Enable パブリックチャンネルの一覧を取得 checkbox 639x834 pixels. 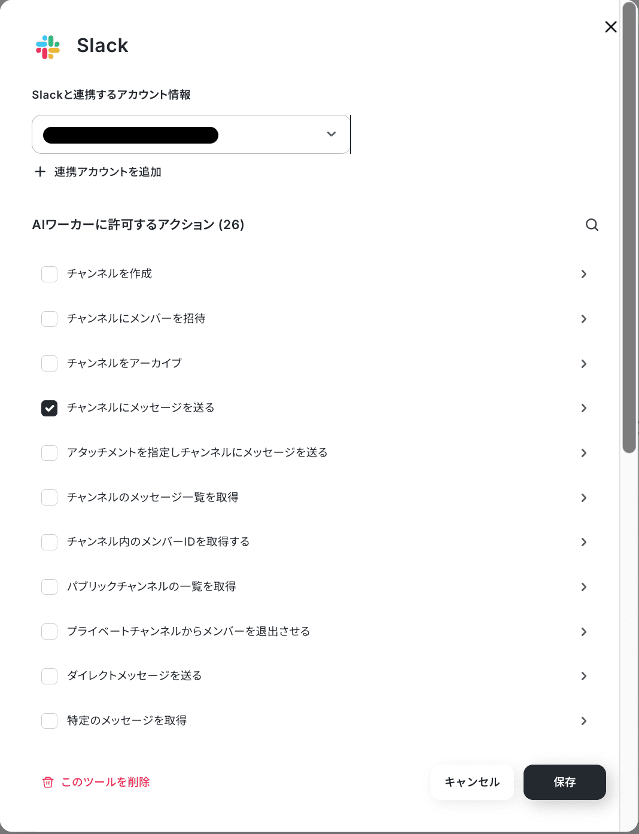[49, 587]
